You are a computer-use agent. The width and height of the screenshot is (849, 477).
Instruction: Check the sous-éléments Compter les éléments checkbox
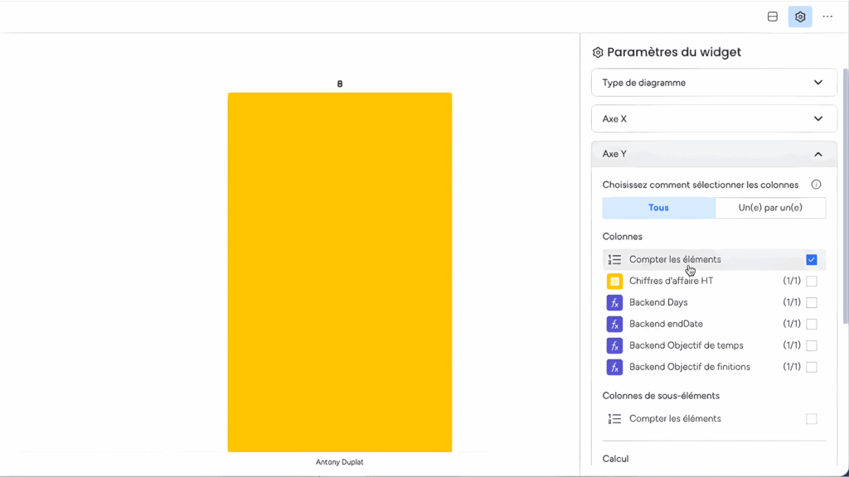[x=811, y=418]
